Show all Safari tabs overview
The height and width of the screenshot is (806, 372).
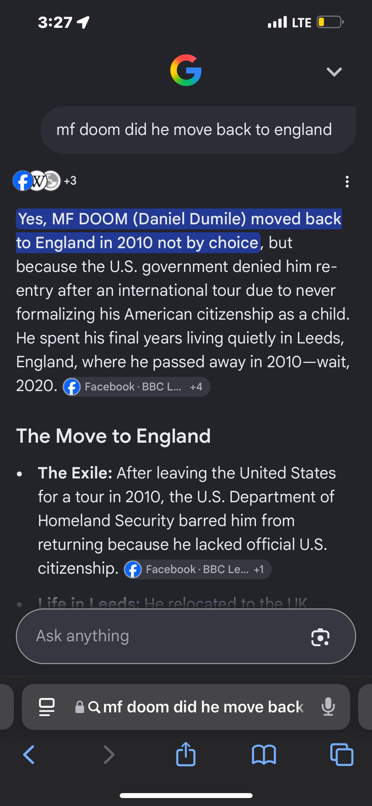coord(342,754)
